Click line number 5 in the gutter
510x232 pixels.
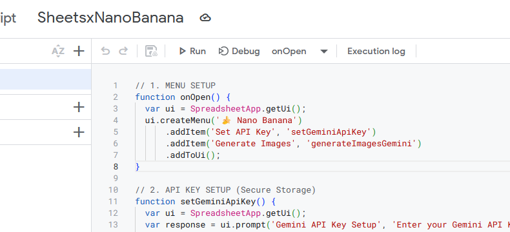click(116, 132)
